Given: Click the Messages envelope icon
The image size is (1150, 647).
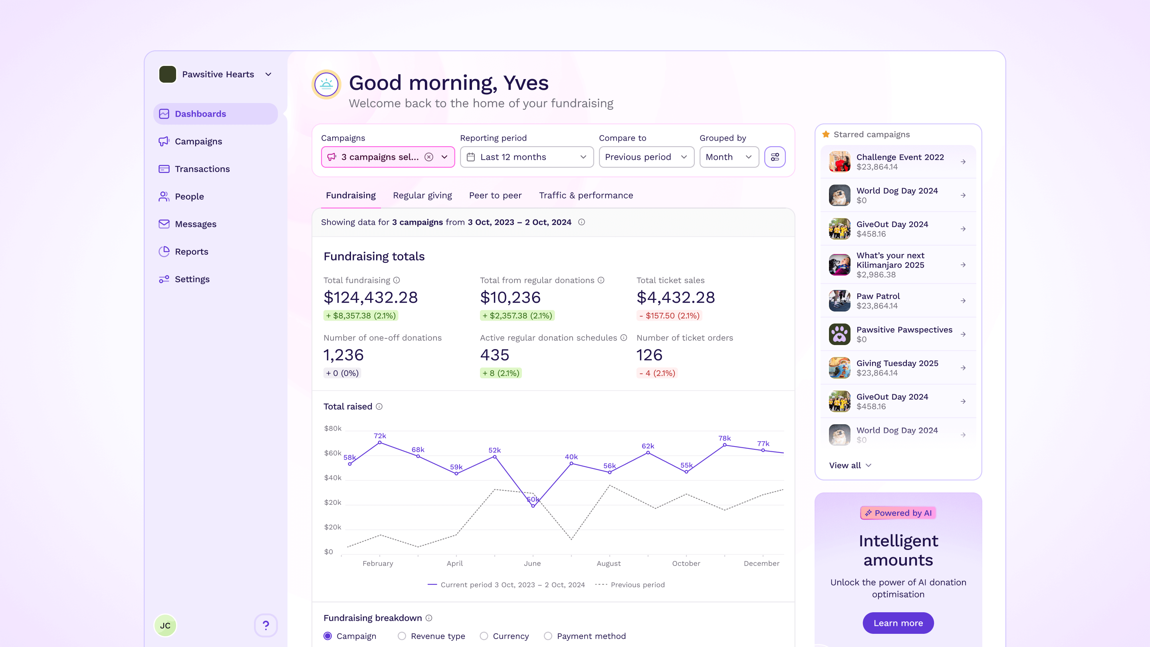Looking at the screenshot, I should coord(164,224).
